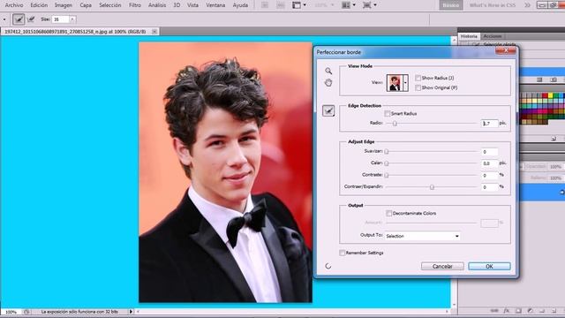
Task: Click the Erase Refinements tool in options bar
Action: coord(31,19)
